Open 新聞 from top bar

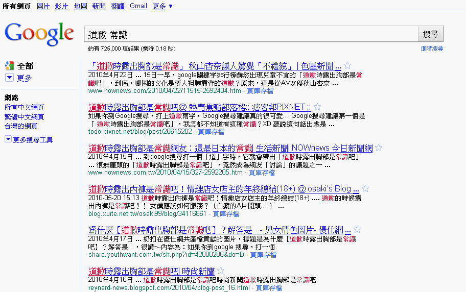point(99,6)
